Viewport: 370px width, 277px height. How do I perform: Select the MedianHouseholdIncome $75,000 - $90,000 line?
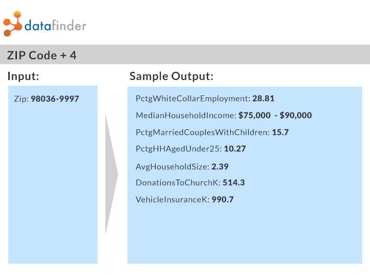(x=224, y=115)
